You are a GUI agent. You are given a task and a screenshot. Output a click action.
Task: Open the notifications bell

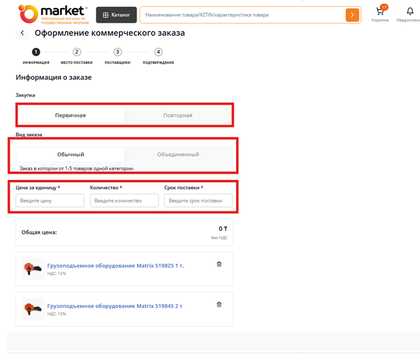409,14
